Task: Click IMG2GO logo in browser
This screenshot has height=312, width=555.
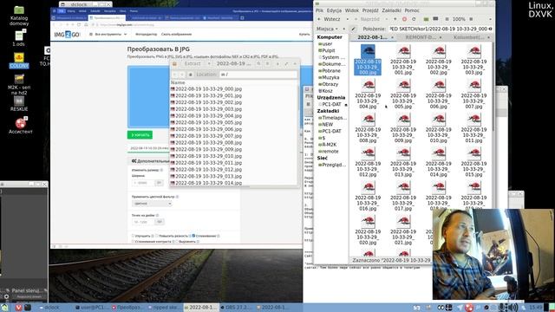Action: pyautogui.click(x=67, y=35)
